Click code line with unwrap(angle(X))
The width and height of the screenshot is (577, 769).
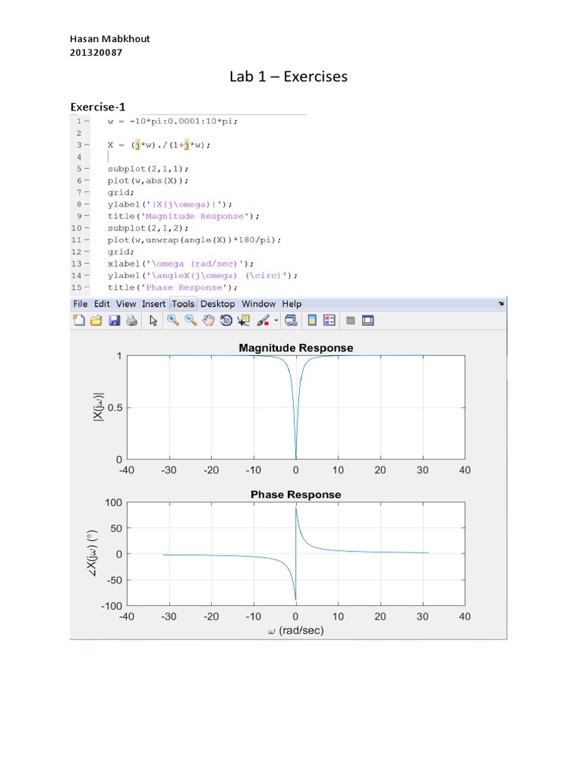tap(195, 240)
